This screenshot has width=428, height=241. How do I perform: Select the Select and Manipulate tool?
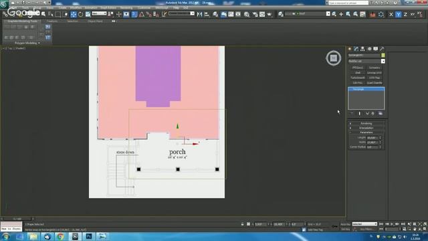click(119, 14)
